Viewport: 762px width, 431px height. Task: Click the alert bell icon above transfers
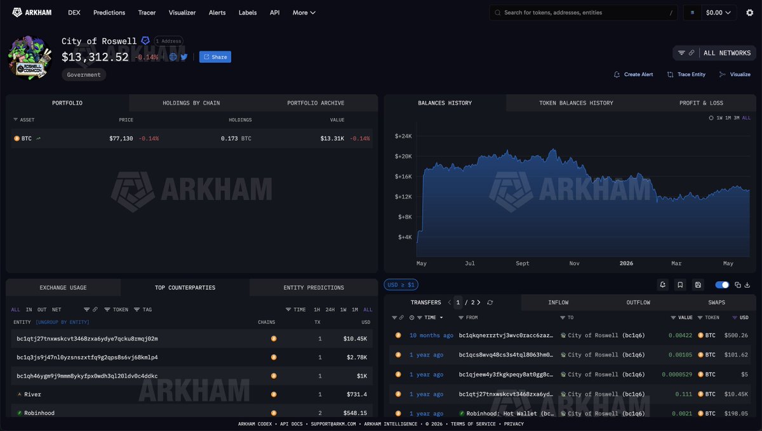[x=663, y=285]
